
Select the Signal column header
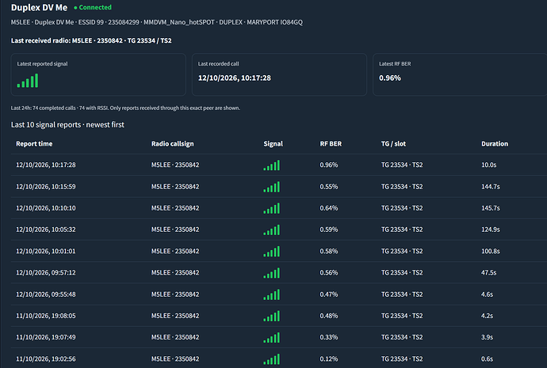(x=273, y=144)
